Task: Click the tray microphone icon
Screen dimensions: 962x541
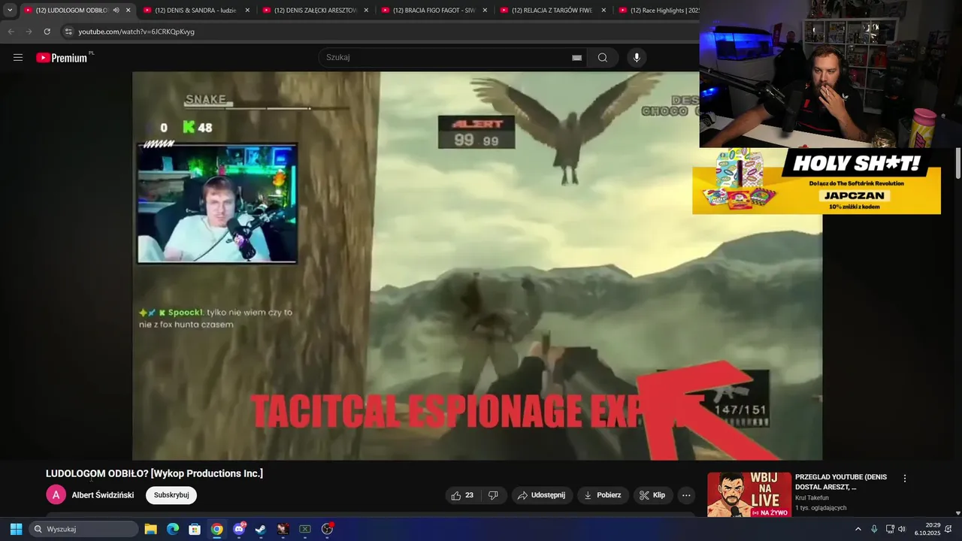Action: coord(874,529)
